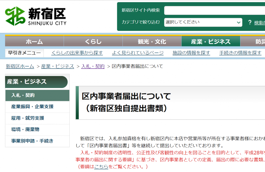Open 産業振興・企業支援 sidebar item
This screenshot has width=265, height=172.
point(32,107)
